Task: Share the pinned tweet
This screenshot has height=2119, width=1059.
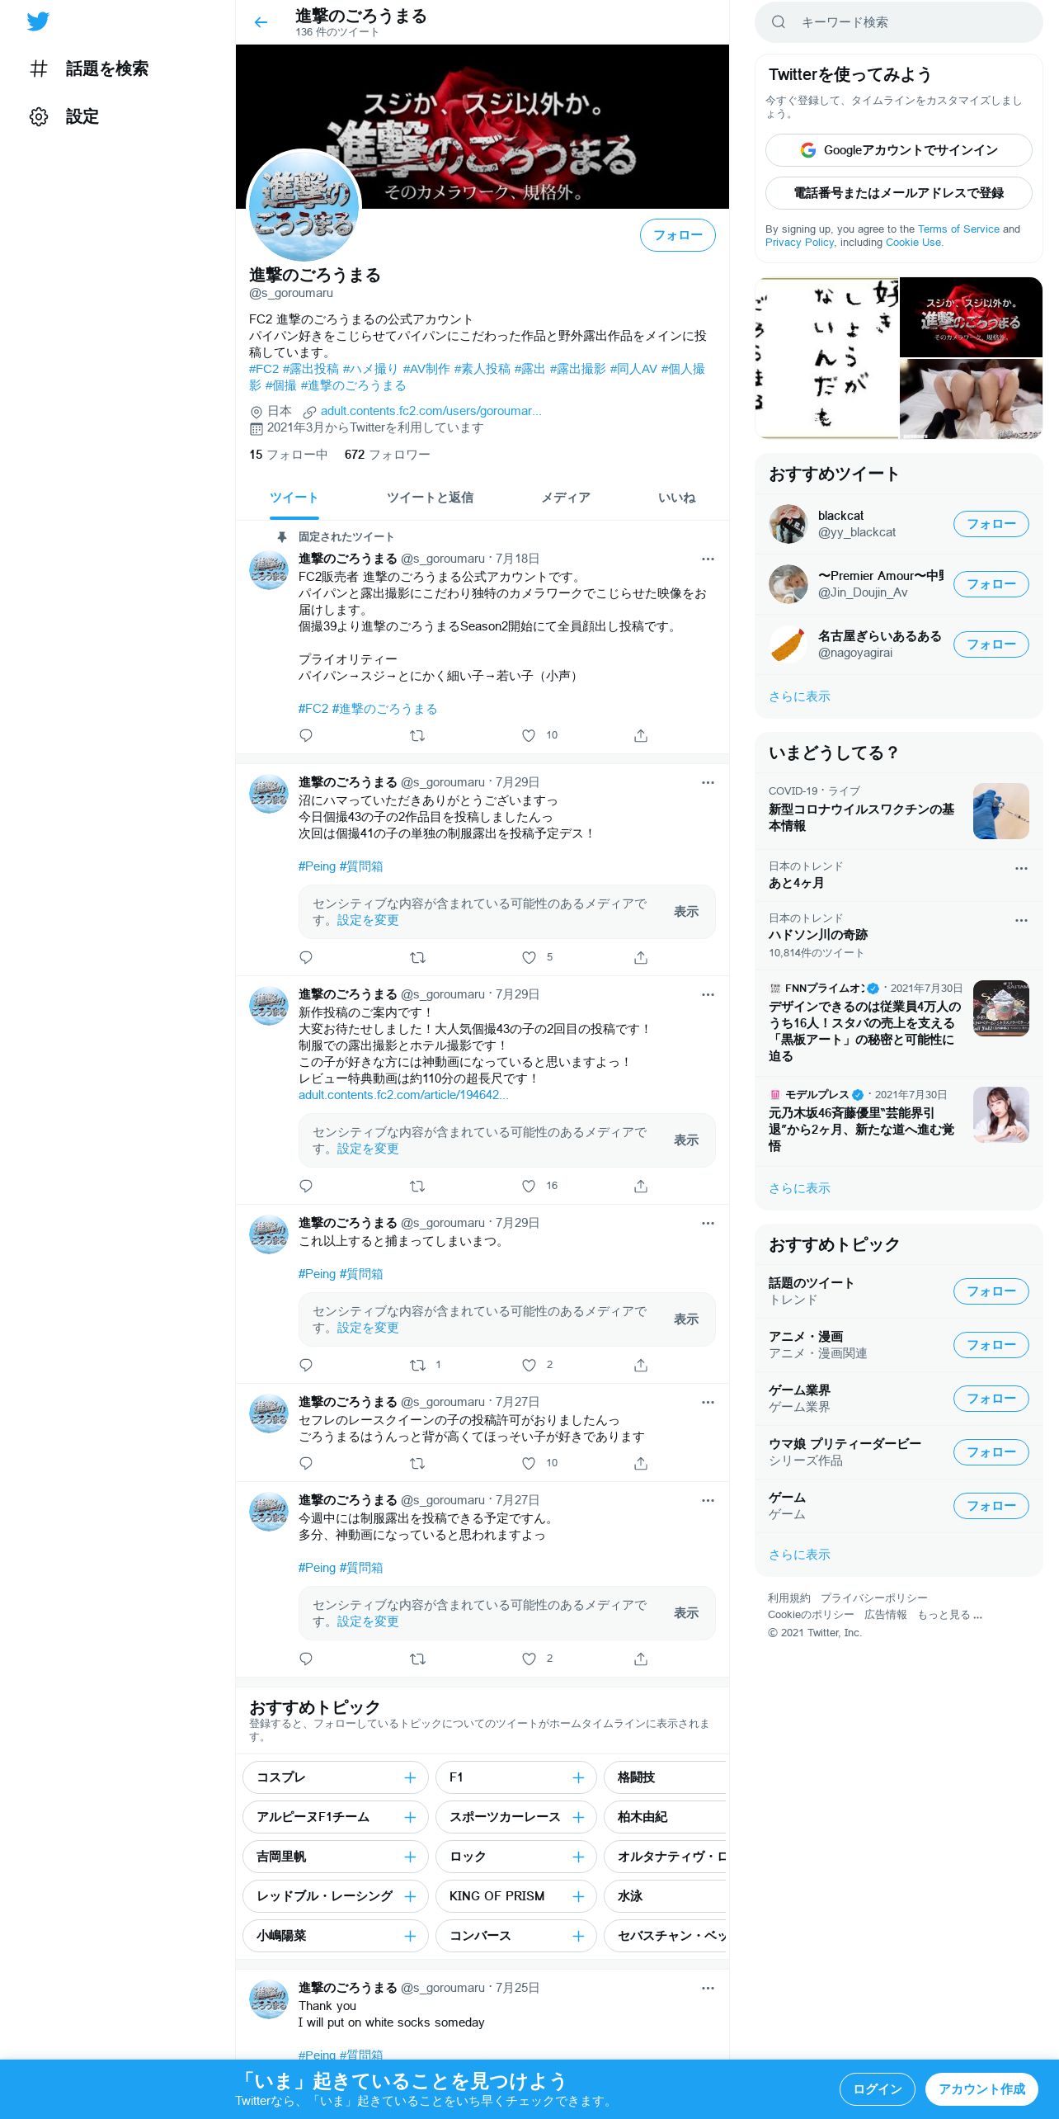Action: click(641, 735)
